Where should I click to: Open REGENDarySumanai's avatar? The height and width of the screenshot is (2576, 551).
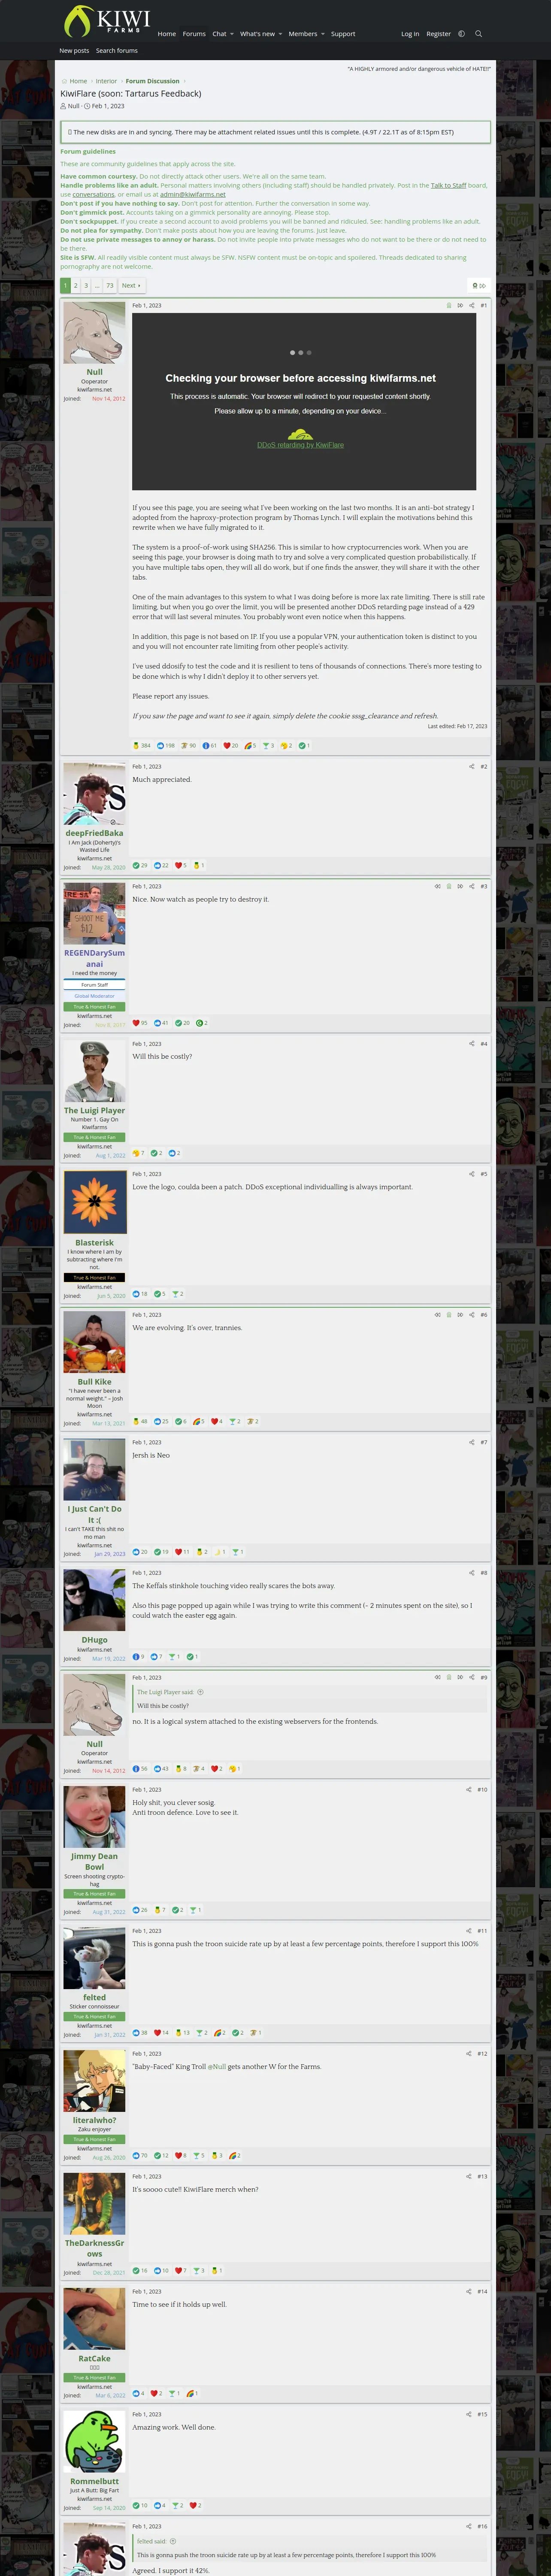point(94,913)
